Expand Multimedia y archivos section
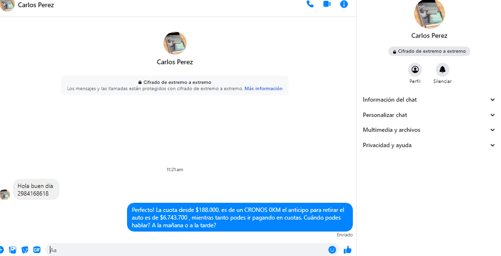501x256 pixels. click(429, 130)
